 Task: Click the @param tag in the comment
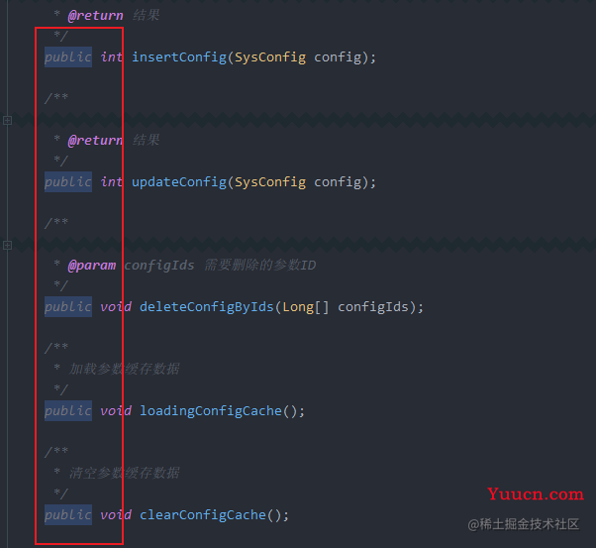(x=92, y=266)
